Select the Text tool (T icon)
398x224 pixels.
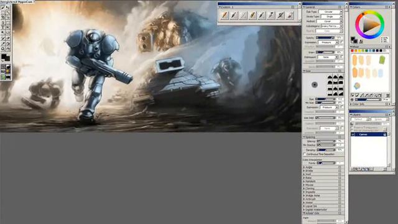tap(3, 27)
